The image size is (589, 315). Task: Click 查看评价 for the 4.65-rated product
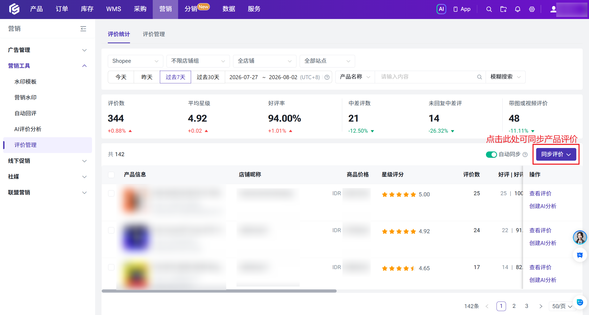click(x=540, y=268)
